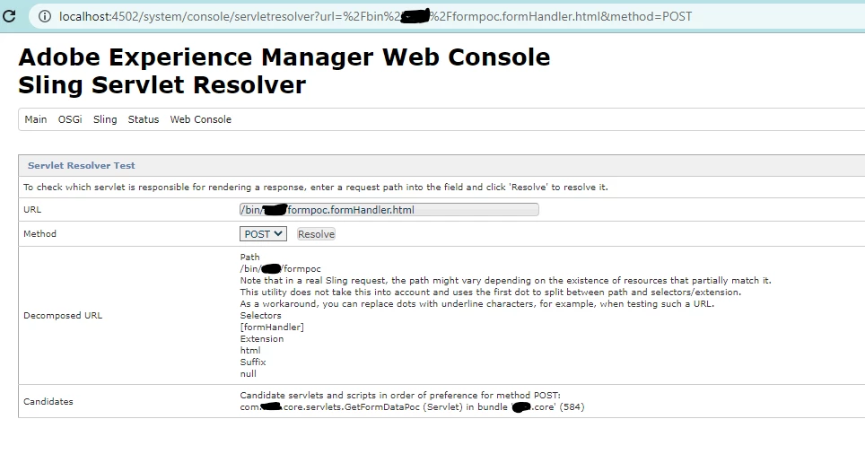Select the 'Suffix' heading text

point(253,362)
